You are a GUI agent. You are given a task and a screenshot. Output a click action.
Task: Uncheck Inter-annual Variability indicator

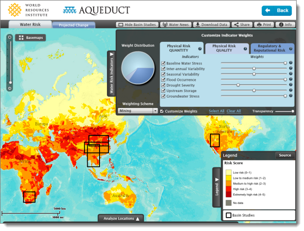tap(163, 69)
